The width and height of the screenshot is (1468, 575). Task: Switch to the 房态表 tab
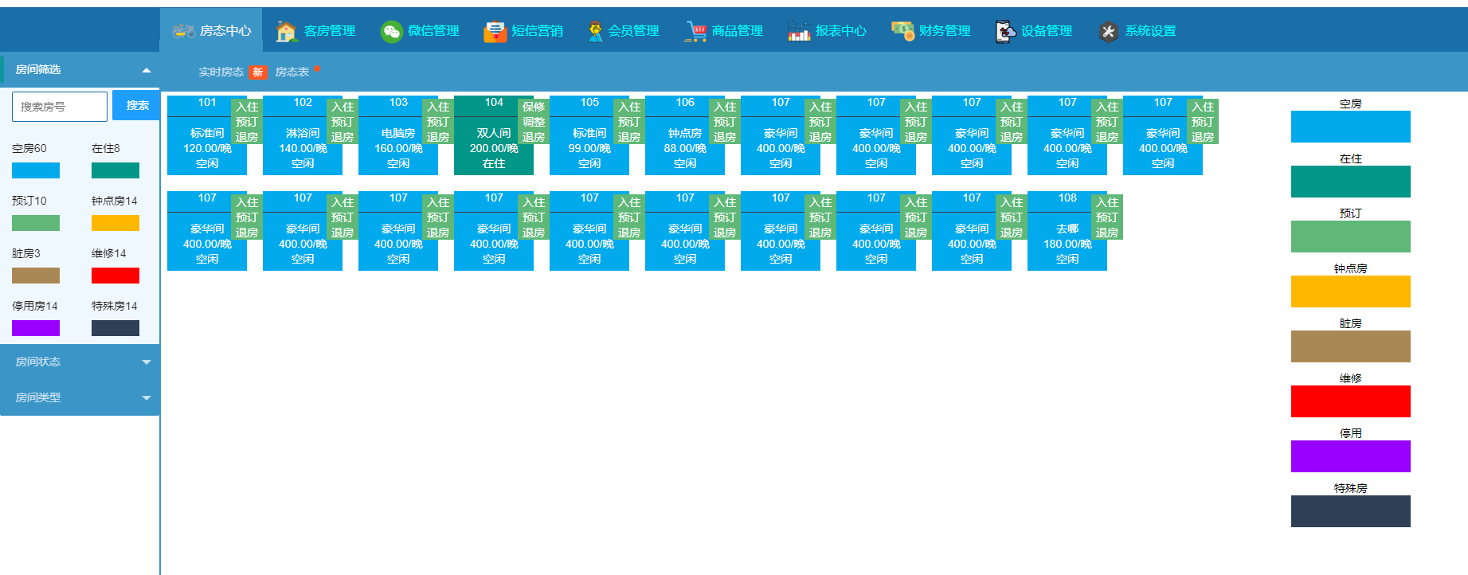(x=292, y=72)
